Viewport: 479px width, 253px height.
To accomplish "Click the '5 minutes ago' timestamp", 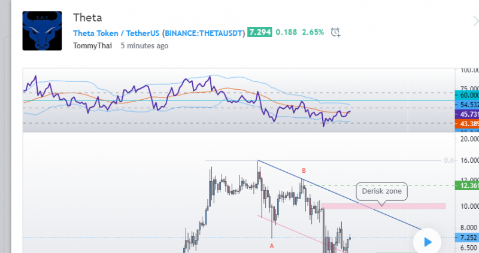I will point(144,45).
